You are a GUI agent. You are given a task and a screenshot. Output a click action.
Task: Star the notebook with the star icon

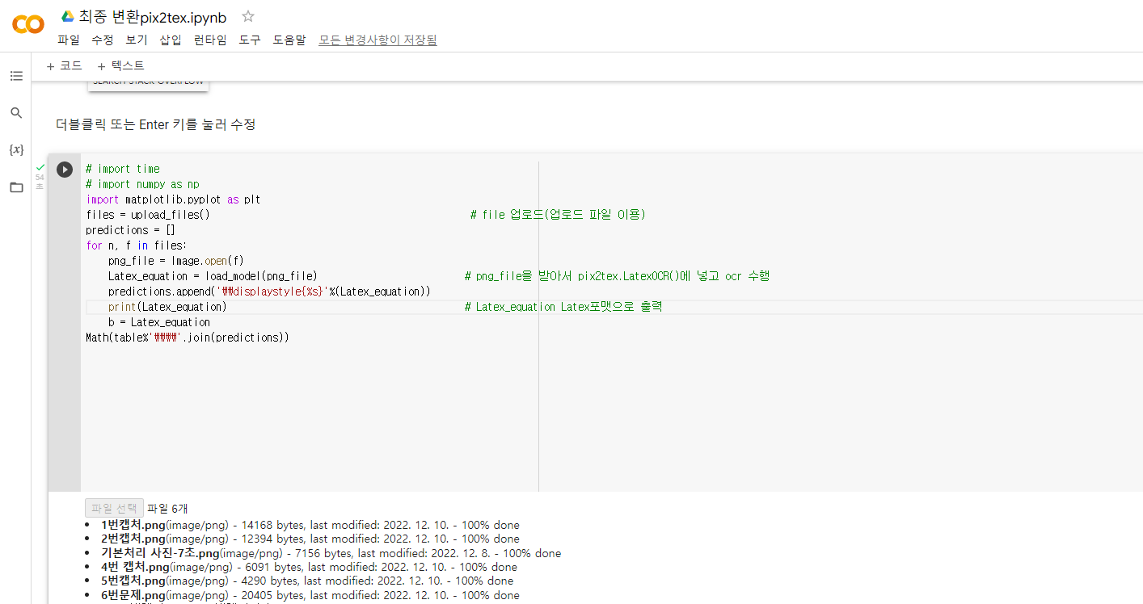(248, 16)
